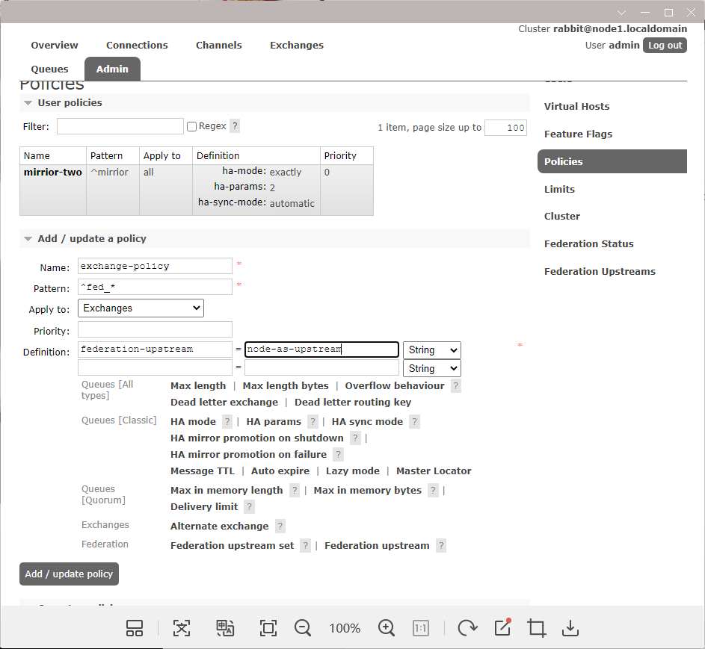Zoom out with the magnifier minus icon
The width and height of the screenshot is (705, 649).
tap(303, 628)
